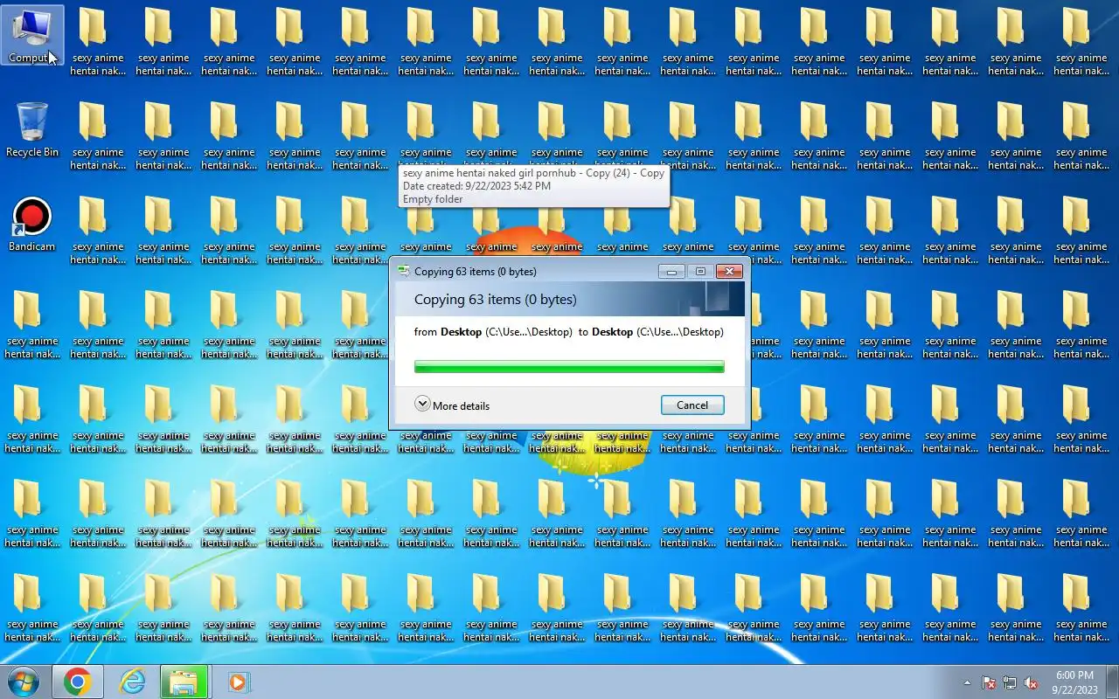Open the Windows Start menu
1119x699 pixels.
click(x=24, y=682)
